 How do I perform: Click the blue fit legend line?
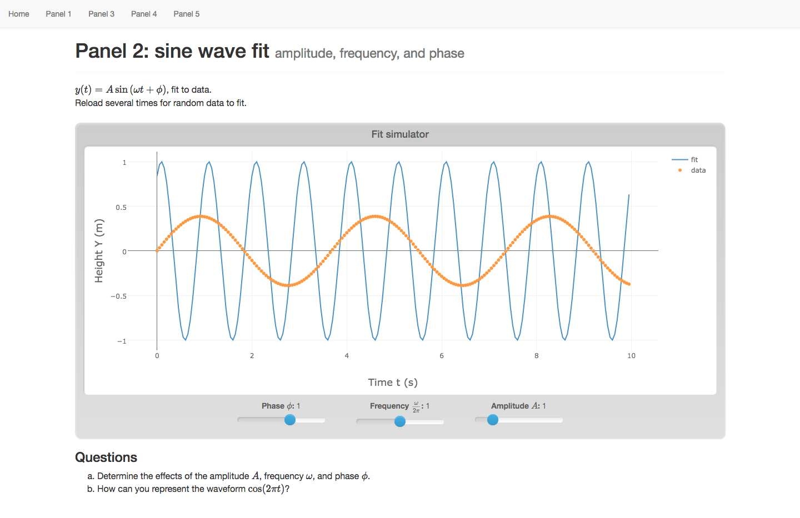tap(680, 160)
